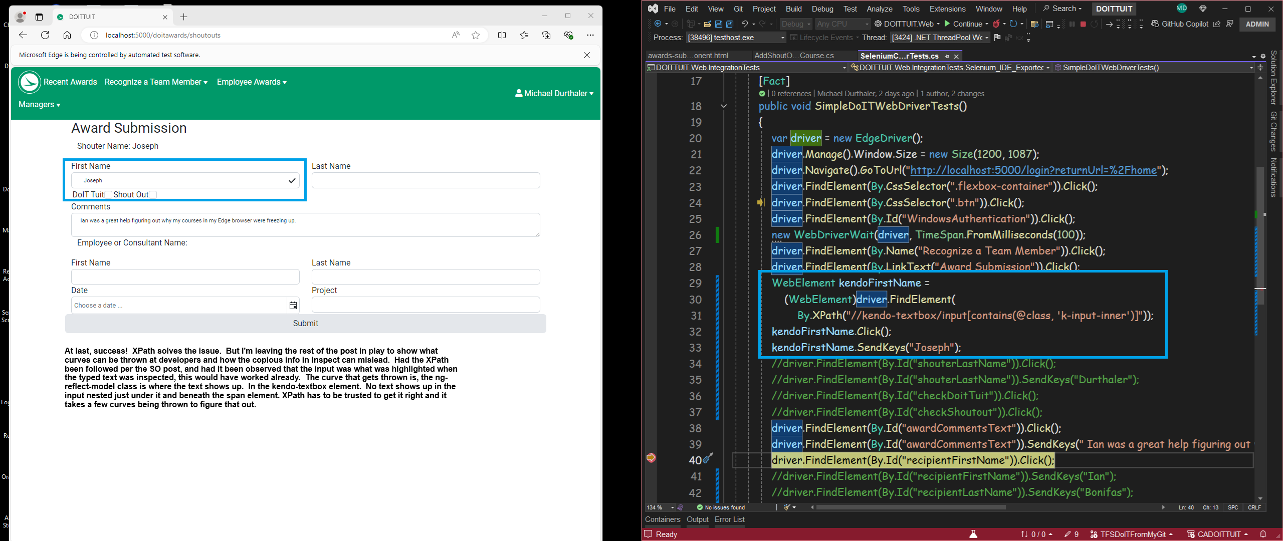This screenshot has height=541, width=1283.
Task: Switch to AddShoutO...Course.cs tab
Action: pos(794,56)
